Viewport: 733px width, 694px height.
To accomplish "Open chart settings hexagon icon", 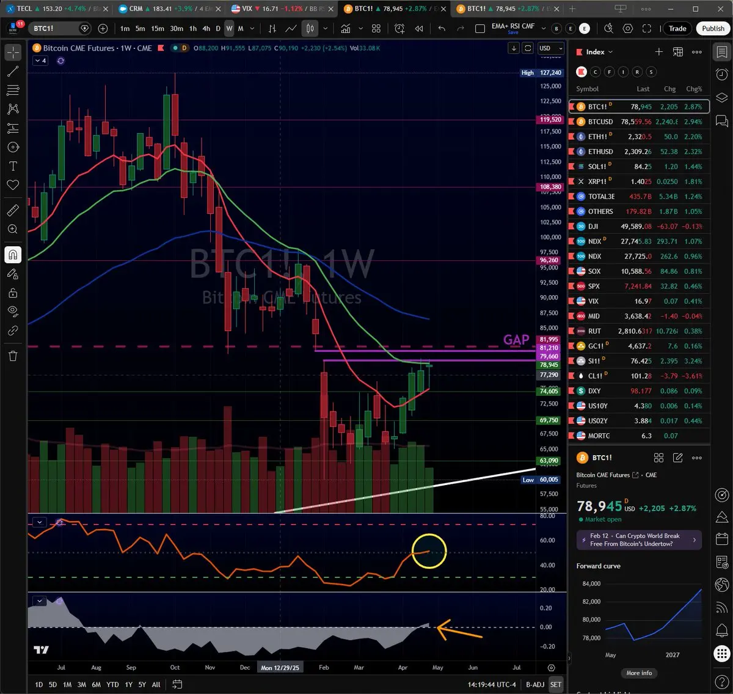I will [x=628, y=29].
